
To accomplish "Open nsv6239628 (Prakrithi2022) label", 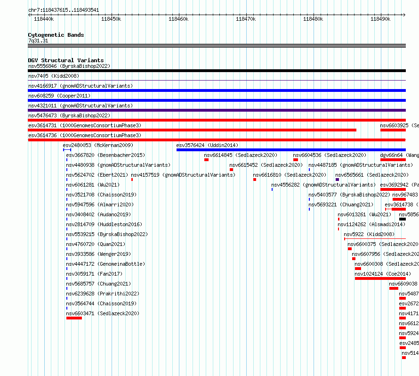I will pyautogui.click(x=103, y=294).
